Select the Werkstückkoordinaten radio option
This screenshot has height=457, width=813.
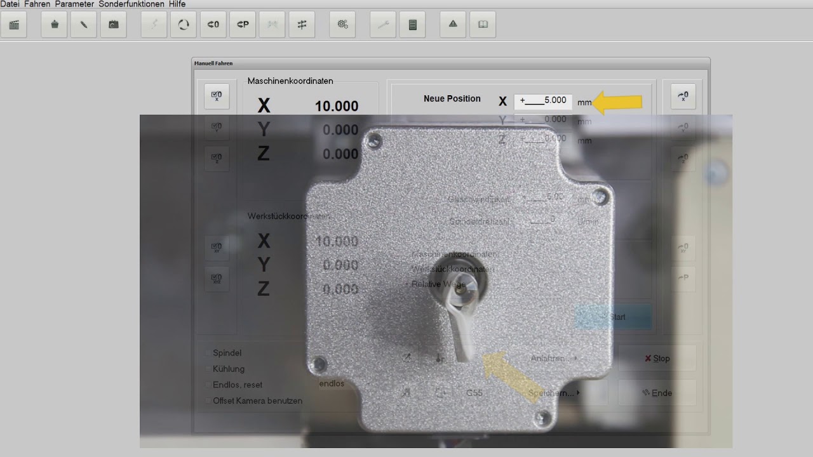(x=407, y=269)
